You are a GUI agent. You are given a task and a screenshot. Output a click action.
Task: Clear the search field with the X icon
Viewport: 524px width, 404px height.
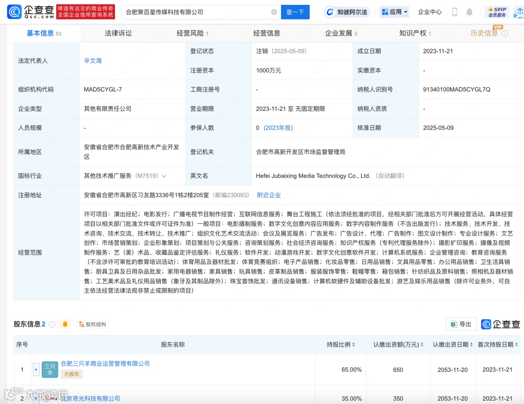[274, 12]
